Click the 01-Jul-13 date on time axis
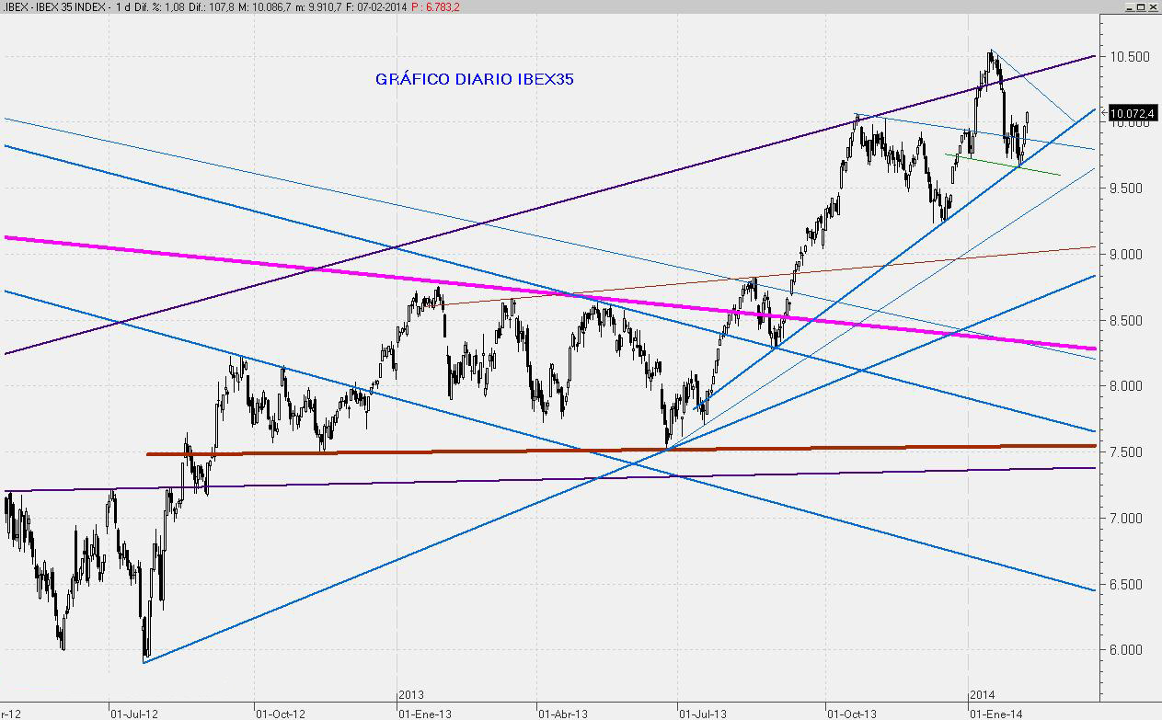 click(702, 712)
